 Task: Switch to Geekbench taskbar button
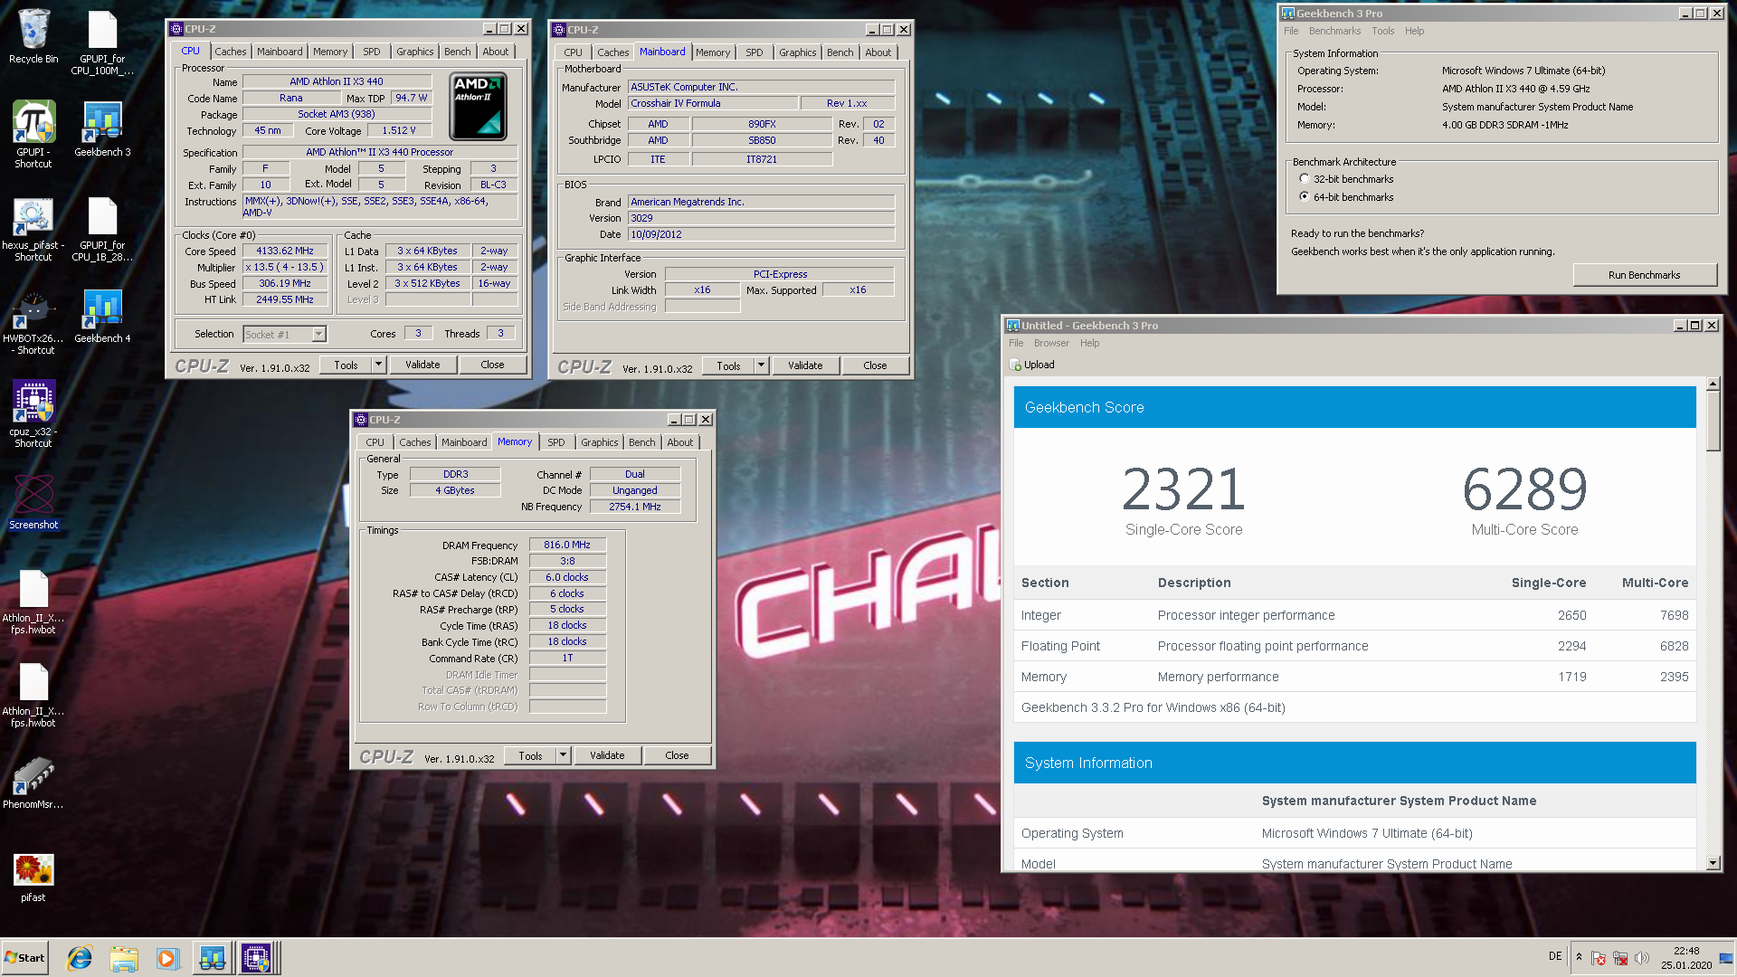pyautogui.click(x=213, y=958)
